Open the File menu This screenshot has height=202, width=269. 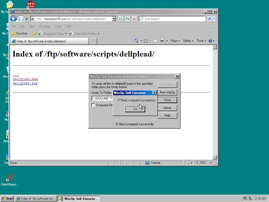[x=14, y=26]
